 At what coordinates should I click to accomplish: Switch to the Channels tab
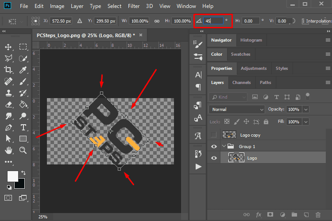click(x=241, y=83)
